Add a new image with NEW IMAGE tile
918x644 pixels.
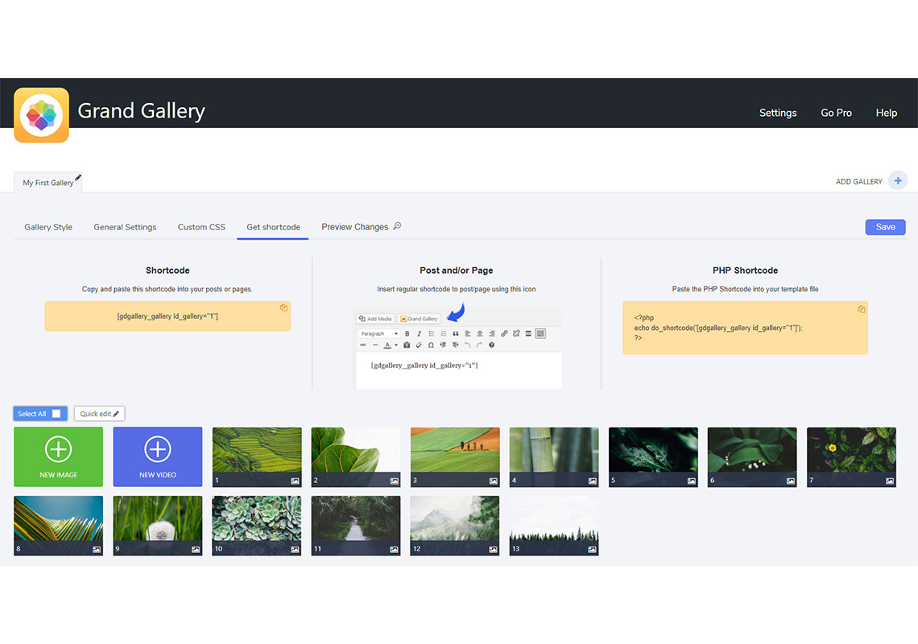(59, 456)
